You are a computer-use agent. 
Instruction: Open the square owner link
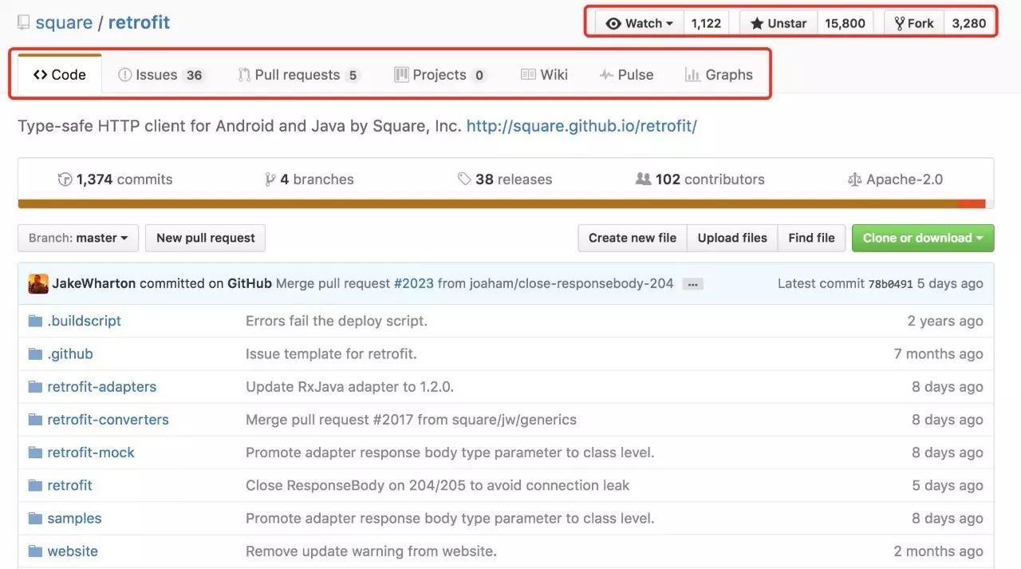(x=64, y=22)
